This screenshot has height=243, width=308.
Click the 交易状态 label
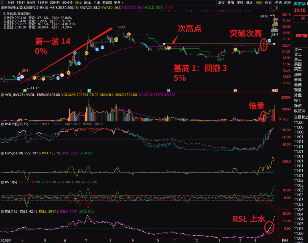click(x=301, y=117)
